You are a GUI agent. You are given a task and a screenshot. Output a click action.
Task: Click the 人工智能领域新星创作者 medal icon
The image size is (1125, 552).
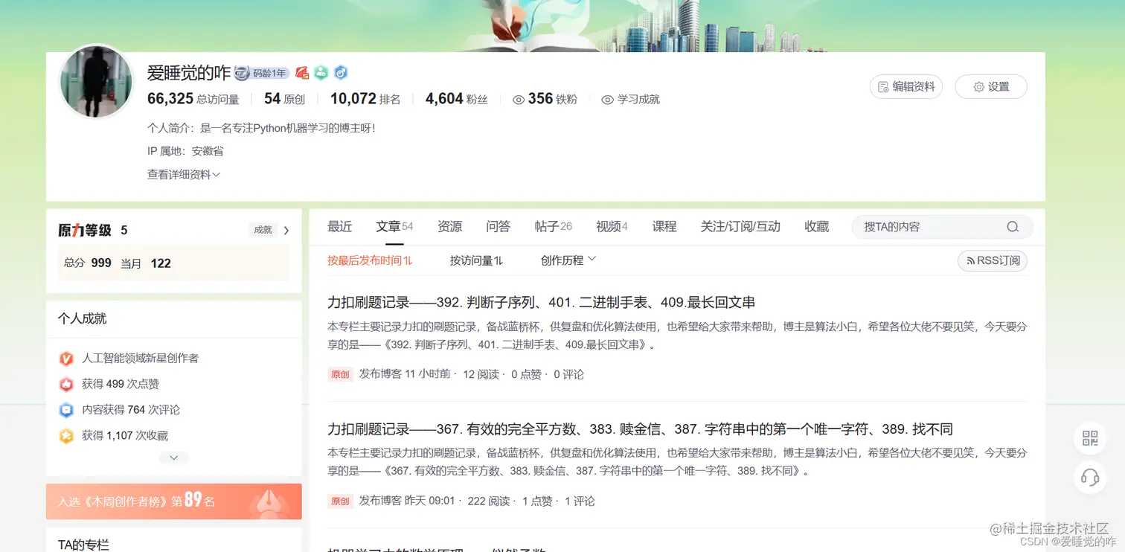[66, 359]
